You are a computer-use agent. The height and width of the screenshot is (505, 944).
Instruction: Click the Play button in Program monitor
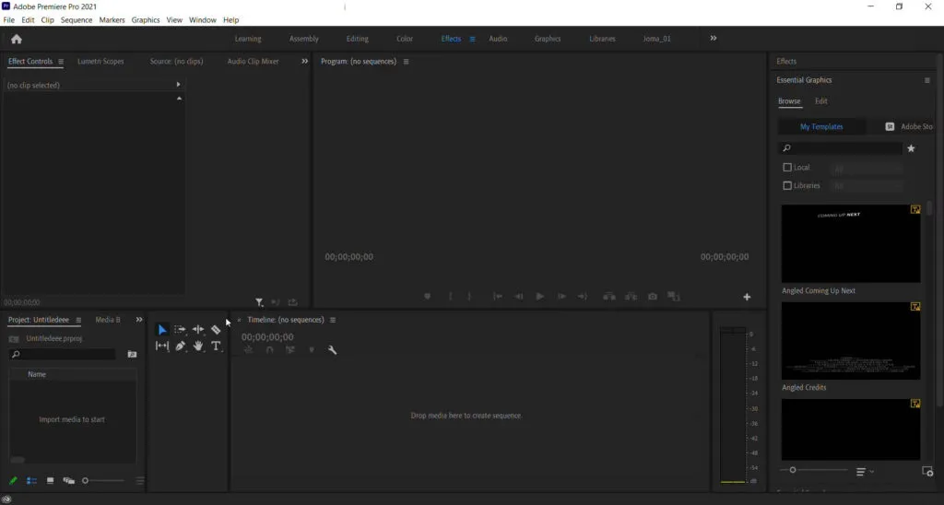539,297
